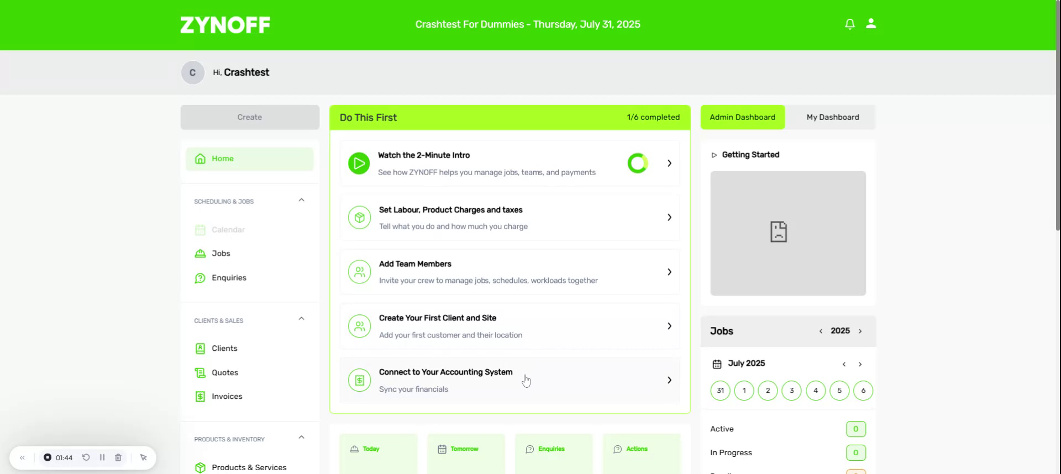The height and width of the screenshot is (474, 1061).
Task: Expand the Getting Started triangle
Action: 714,155
